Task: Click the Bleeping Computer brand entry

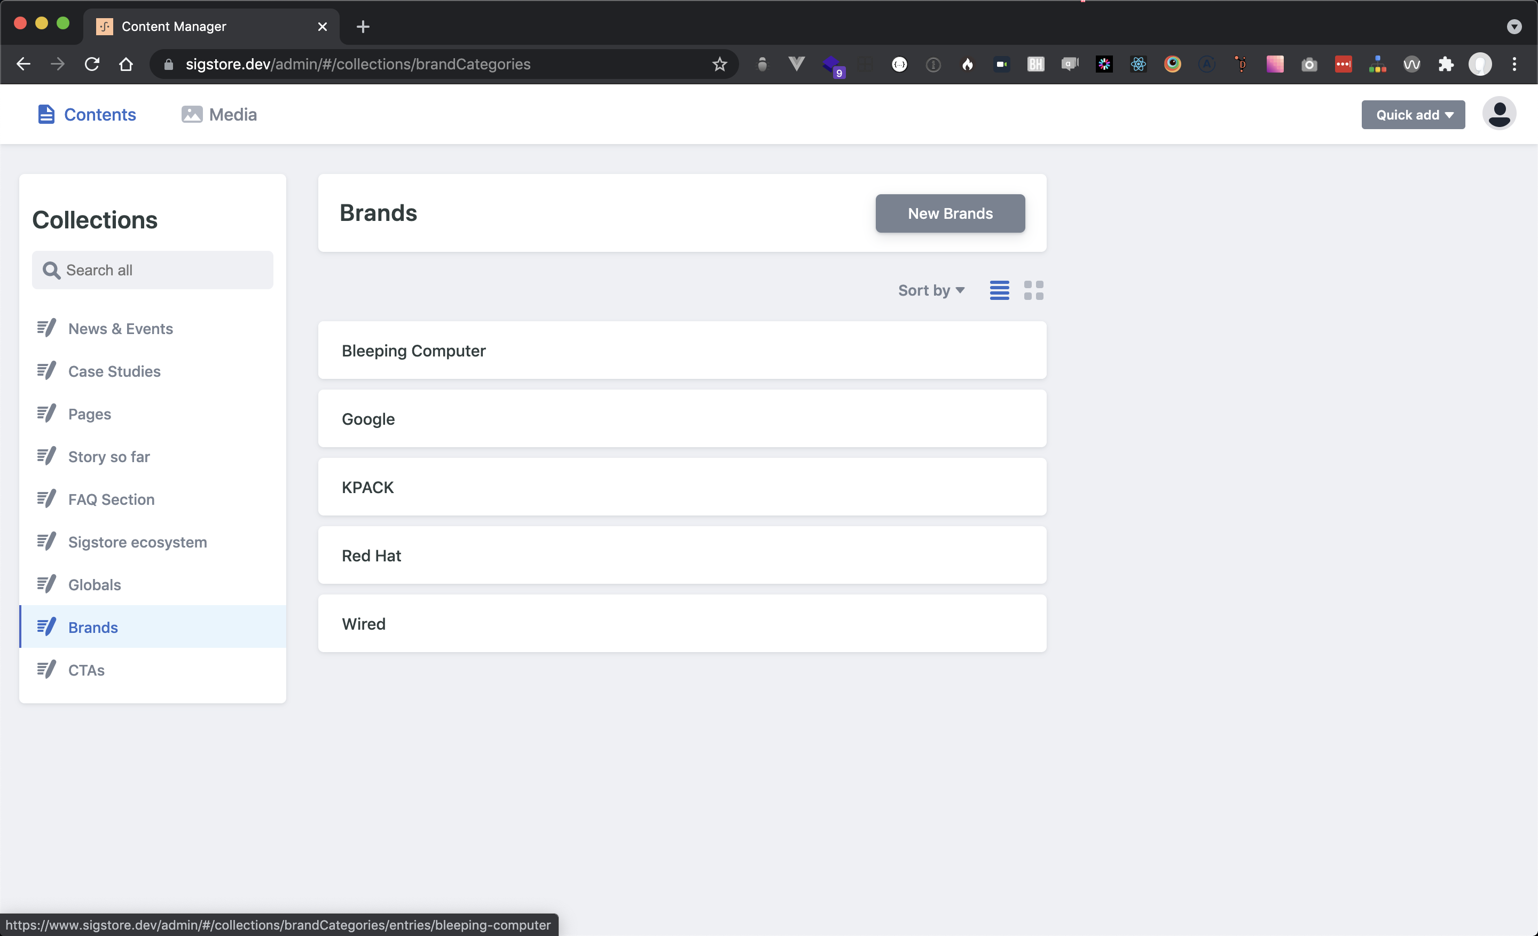Action: point(682,350)
